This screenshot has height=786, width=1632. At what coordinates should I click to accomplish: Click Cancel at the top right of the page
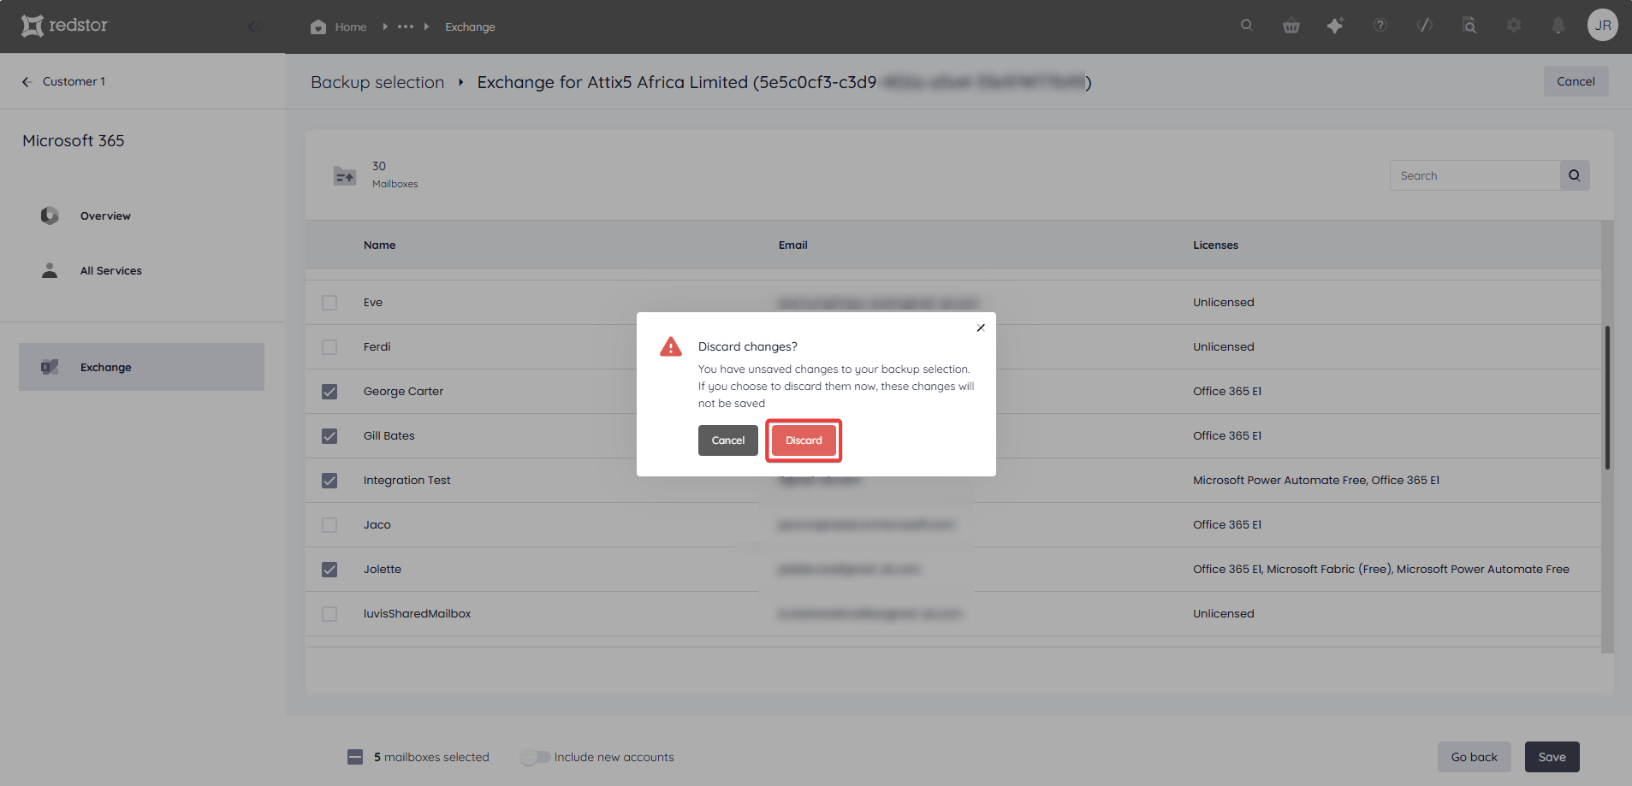1576,81
